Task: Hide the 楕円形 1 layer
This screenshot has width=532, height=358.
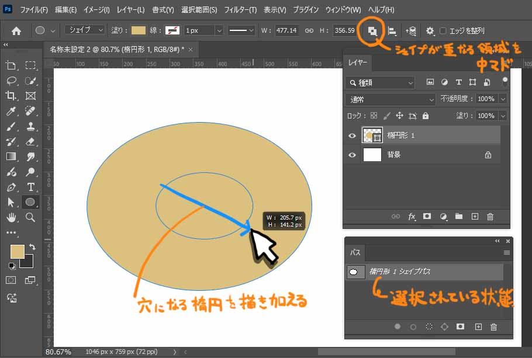Action: point(352,136)
